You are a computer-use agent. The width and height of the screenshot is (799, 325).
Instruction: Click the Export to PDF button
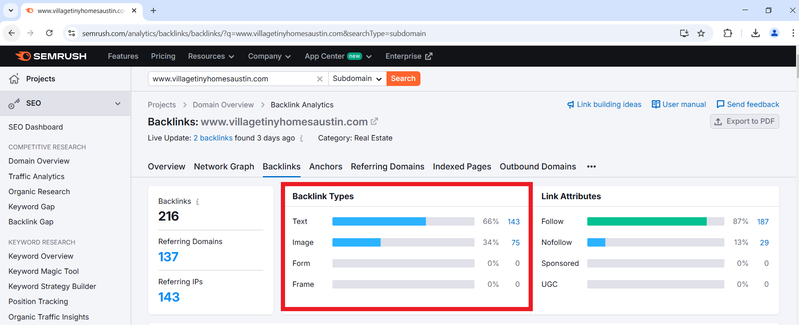[745, 122]
